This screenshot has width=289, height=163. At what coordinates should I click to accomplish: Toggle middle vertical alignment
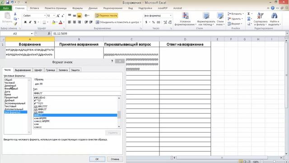point(74,16)
